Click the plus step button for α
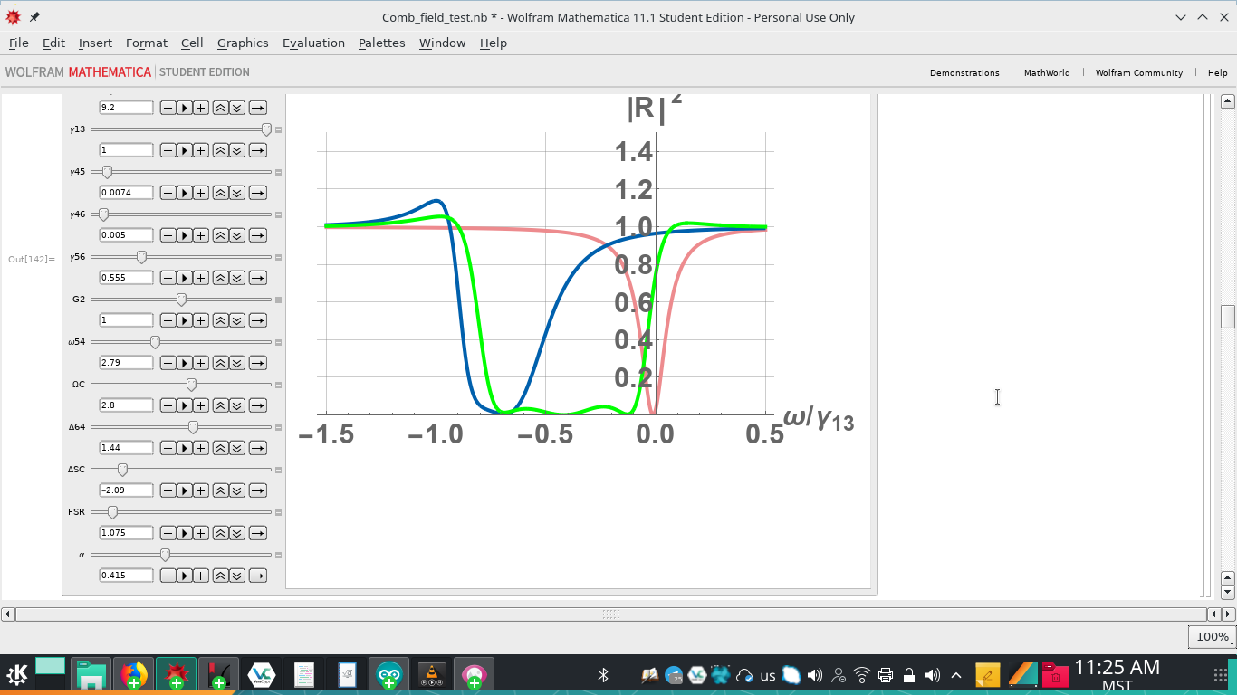1237x695 pixels. coord(200,576)
